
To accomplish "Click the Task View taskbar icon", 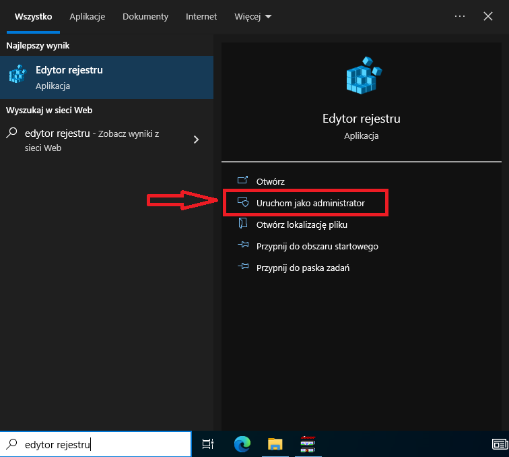I will [x=208, y=444].
